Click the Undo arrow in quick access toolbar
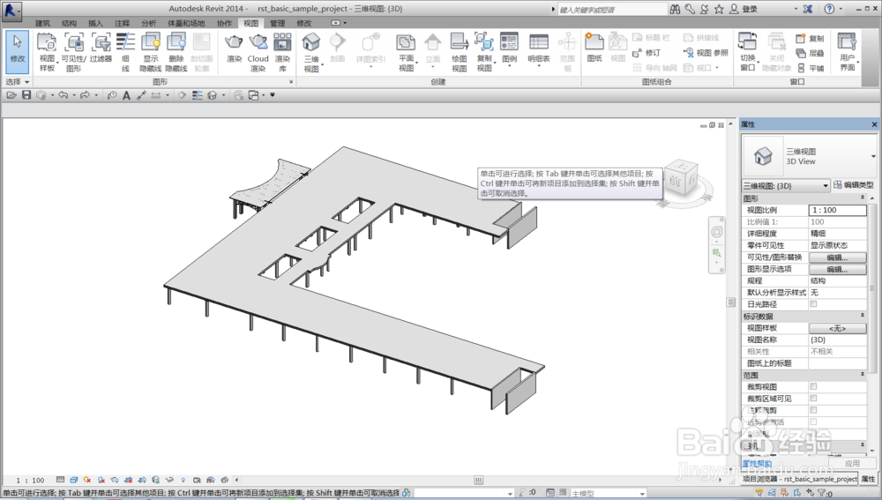 [x=63, y=95]
